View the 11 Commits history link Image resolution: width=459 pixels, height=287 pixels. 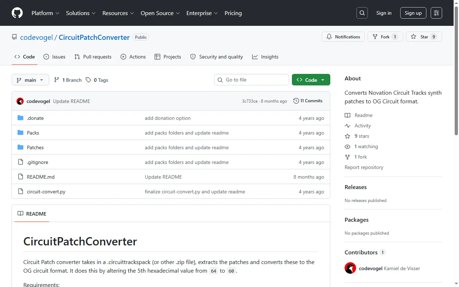tap(308, 101)
